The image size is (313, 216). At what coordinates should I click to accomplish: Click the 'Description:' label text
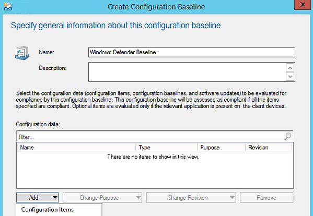pos(53,68)
